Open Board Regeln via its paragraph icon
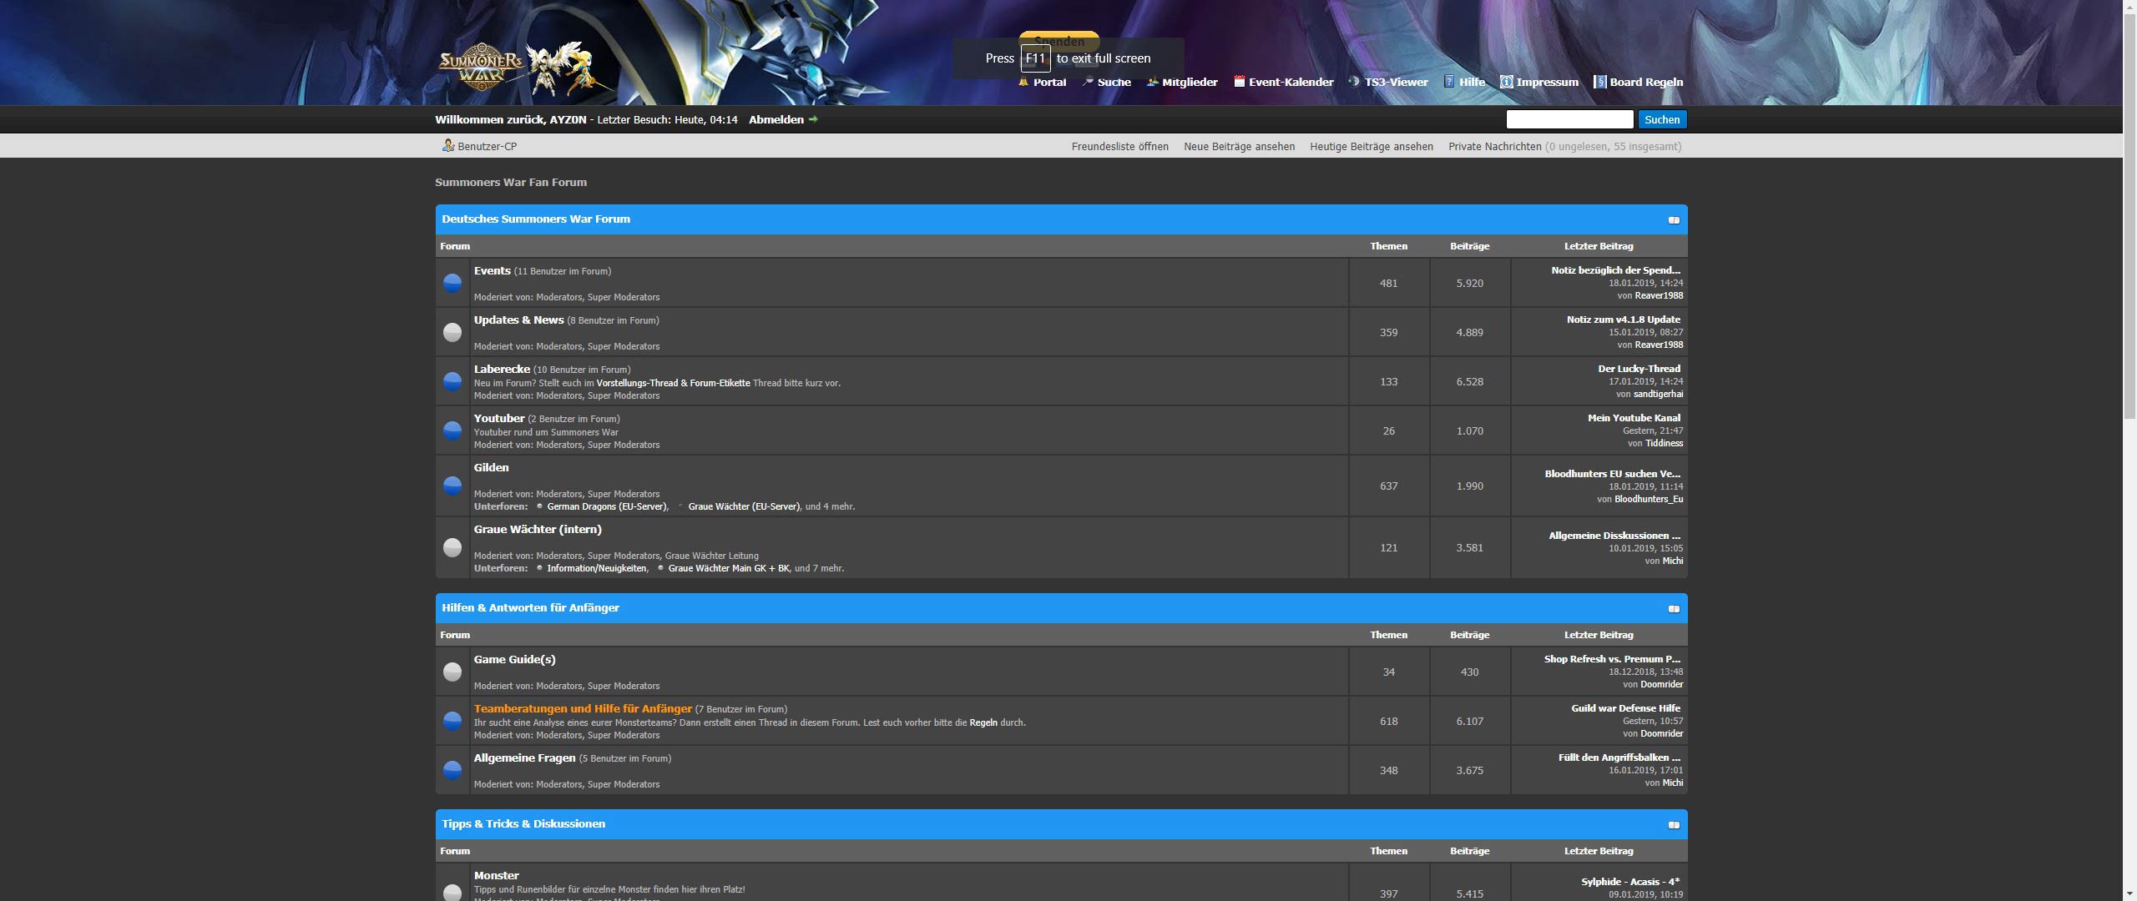The image size is (2137, 901). (1601, 82)
